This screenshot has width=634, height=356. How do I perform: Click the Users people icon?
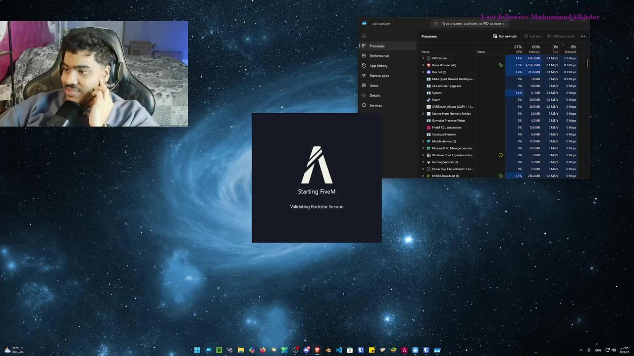pos(364,86)
